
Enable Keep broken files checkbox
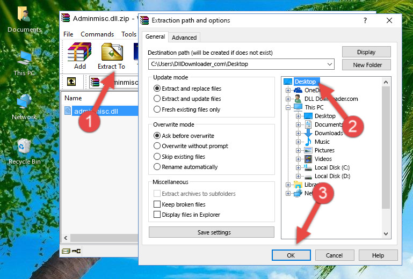click(x=157, y=204)
